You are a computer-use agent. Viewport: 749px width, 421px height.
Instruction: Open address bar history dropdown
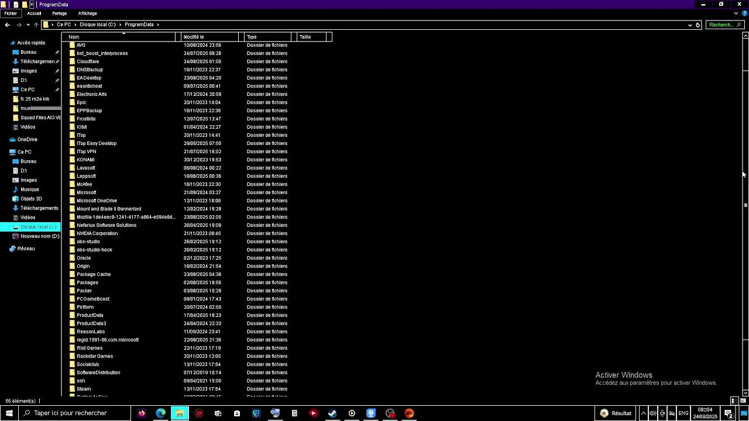coord(690,25)
